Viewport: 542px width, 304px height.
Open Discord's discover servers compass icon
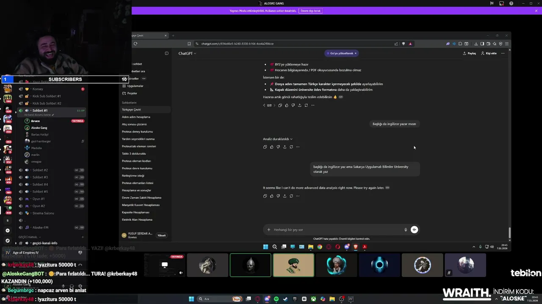(x=8, y=241)
